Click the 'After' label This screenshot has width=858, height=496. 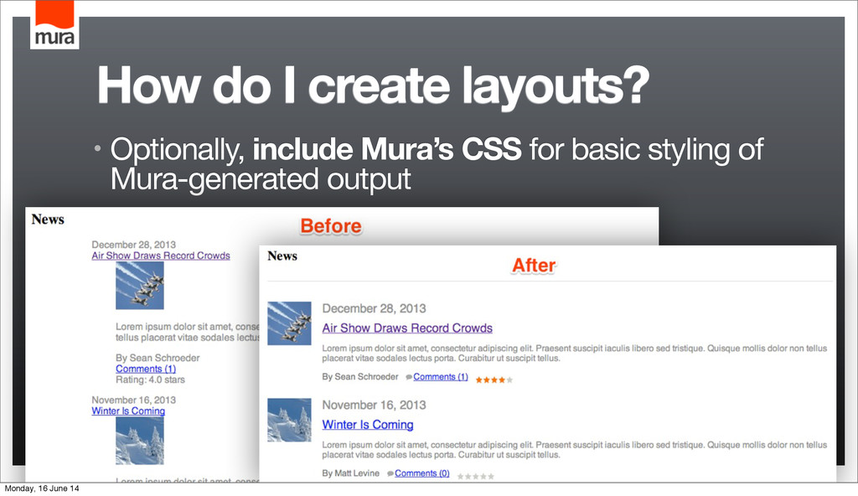coord(534,266)
